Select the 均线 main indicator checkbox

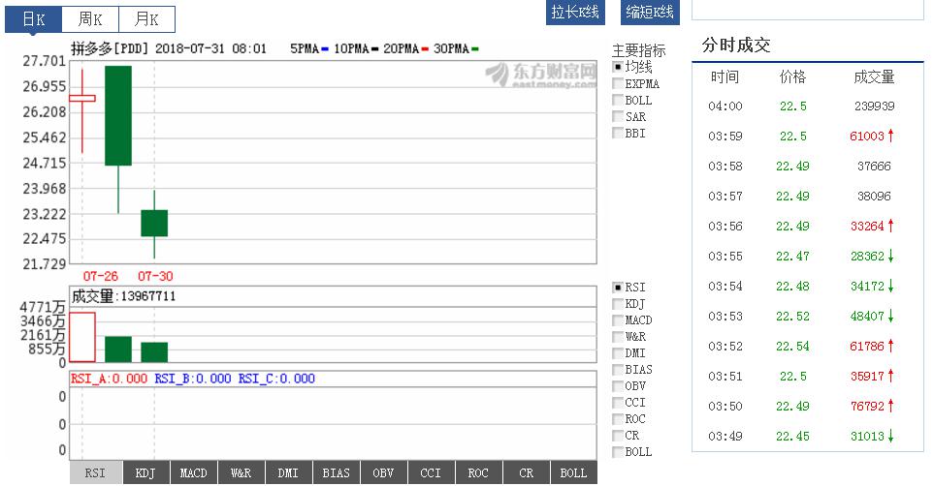click(618, 67)
